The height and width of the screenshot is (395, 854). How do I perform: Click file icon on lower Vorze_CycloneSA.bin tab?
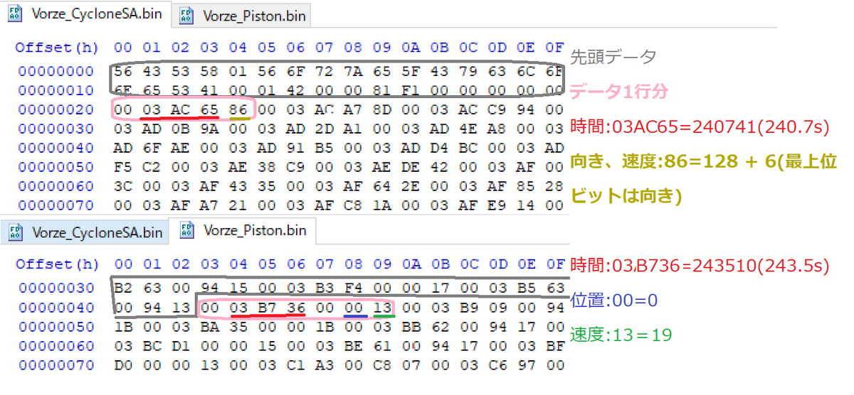click(17, 232)
